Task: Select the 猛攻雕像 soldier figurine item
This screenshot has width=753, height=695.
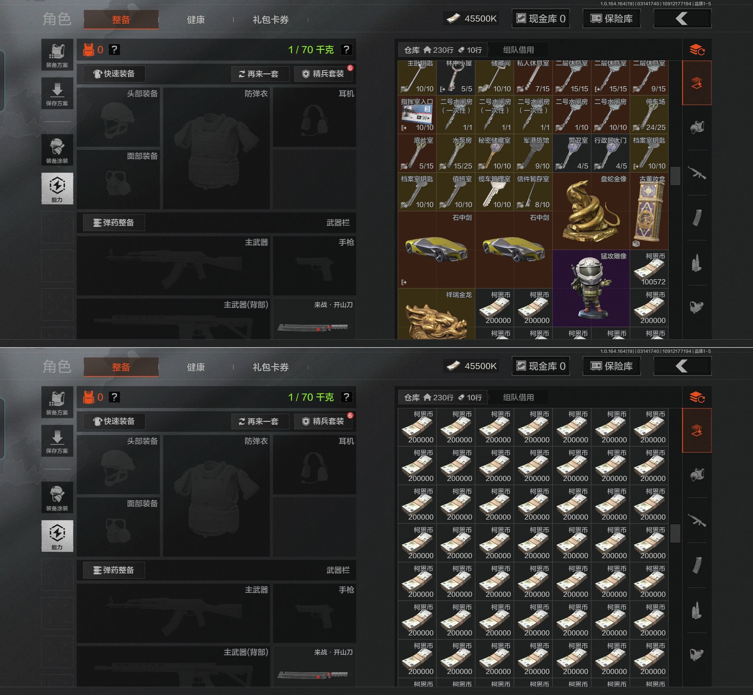Action: pyautogui.click(x=591, y=288)
